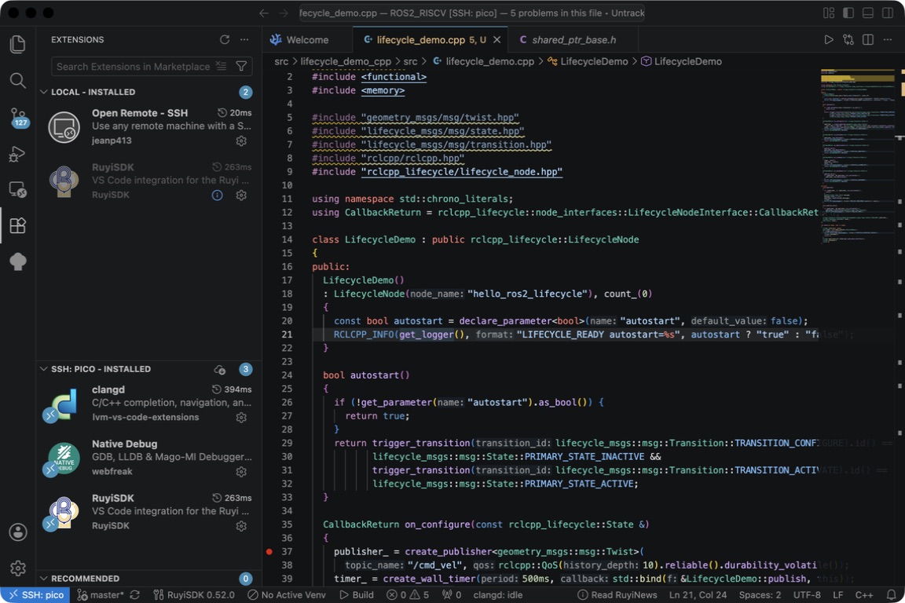The image size is (905, 603).
Task: Open Read RuyiNews from the status bar
Action: coord(617,595)
